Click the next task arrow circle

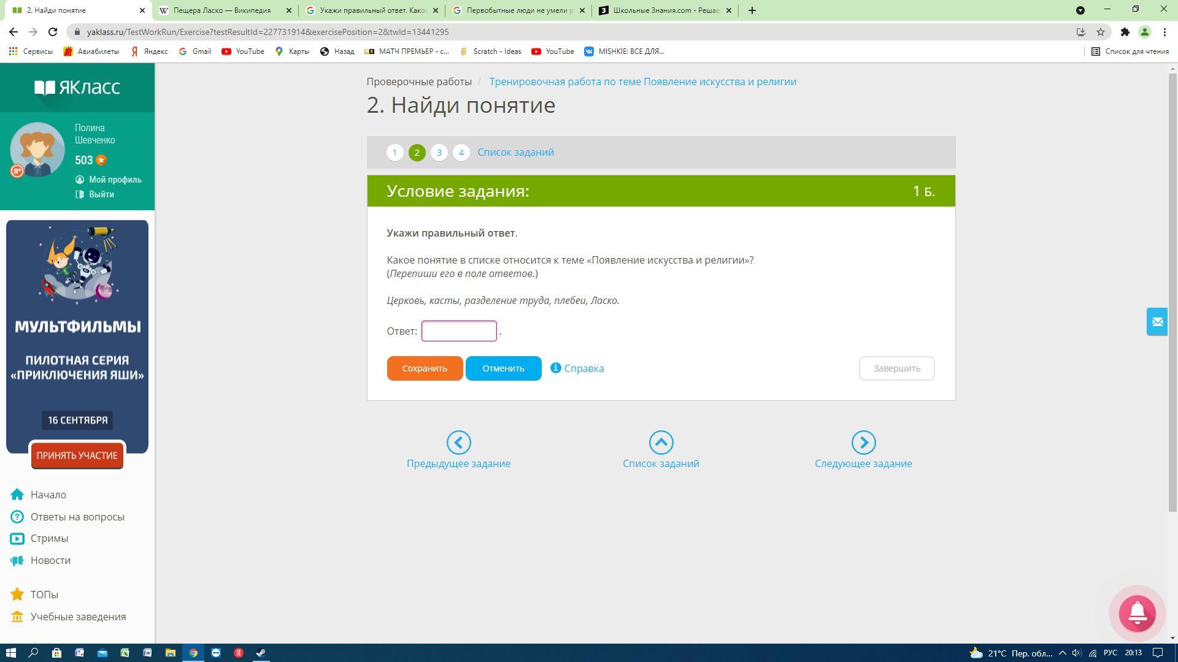[x=863, y=443]
